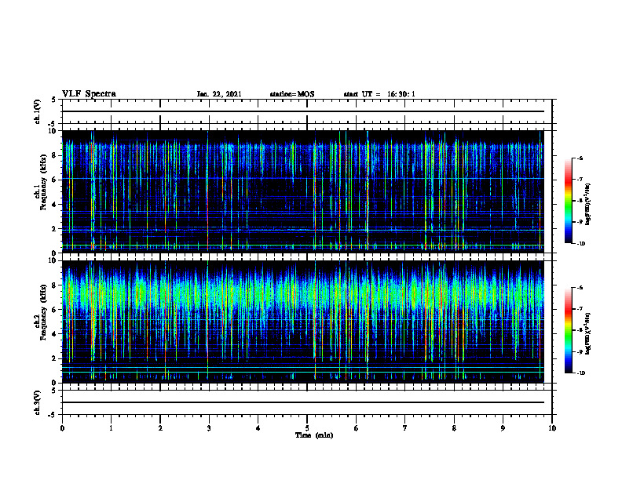Click the ch.1 spectrogram color scale bar

[x=569, y=201]
